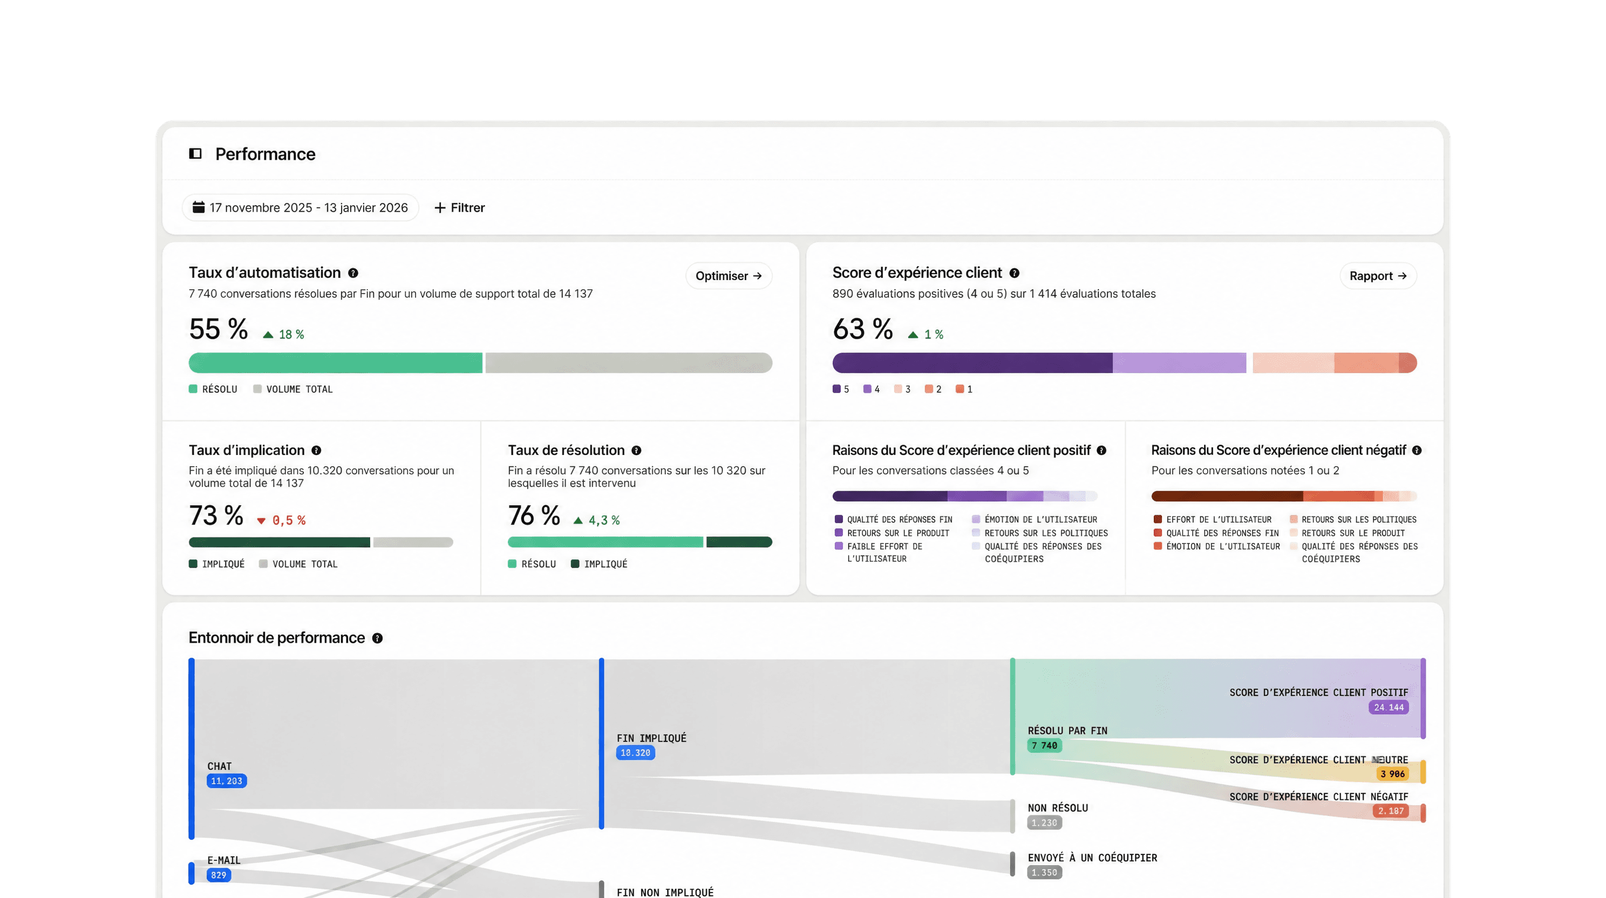Screen dimensions: 1606x898
Task: Open the Rapport for customer experience score
Action: coord(1378,276)
